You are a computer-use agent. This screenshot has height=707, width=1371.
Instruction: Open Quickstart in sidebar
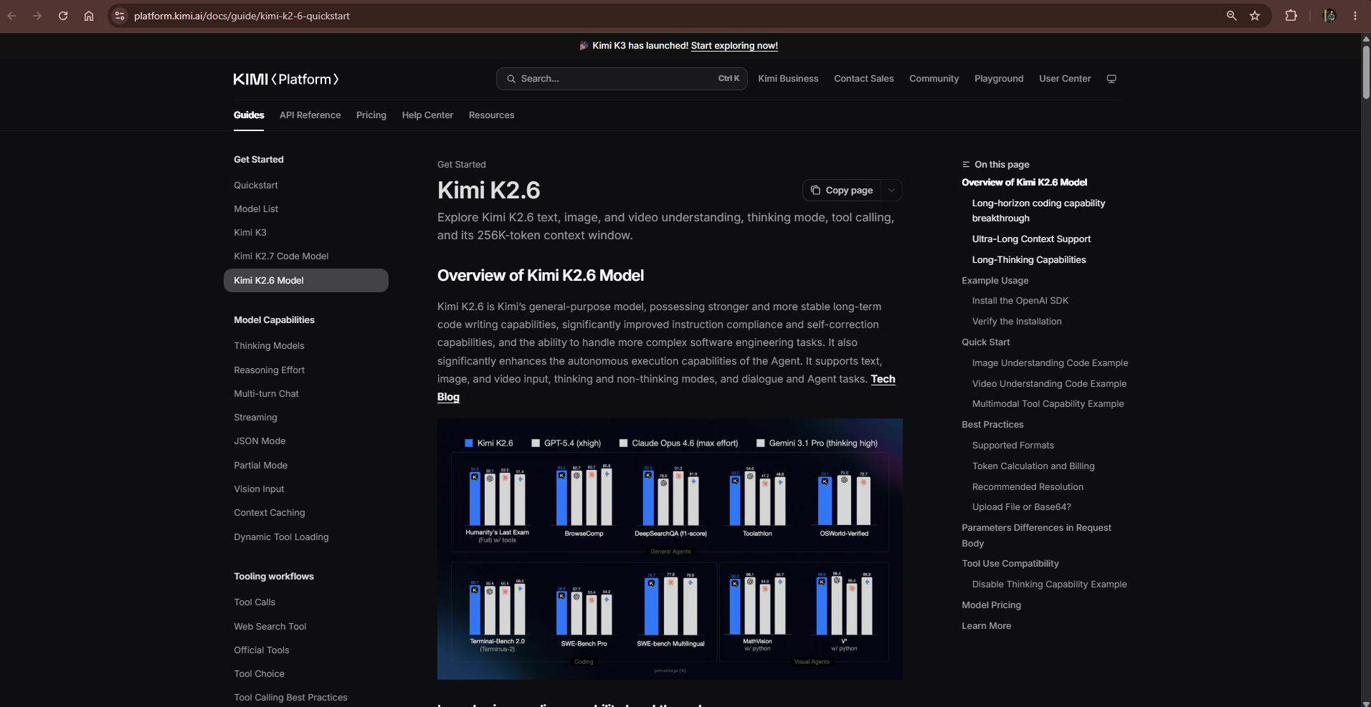(256, 186)
